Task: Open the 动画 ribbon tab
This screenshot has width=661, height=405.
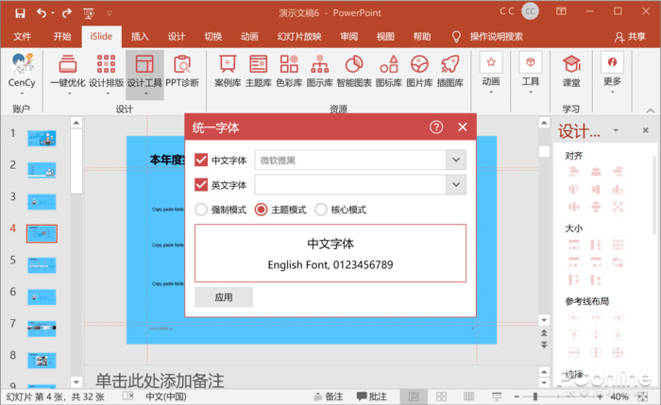Action: [x=249, y=36]
